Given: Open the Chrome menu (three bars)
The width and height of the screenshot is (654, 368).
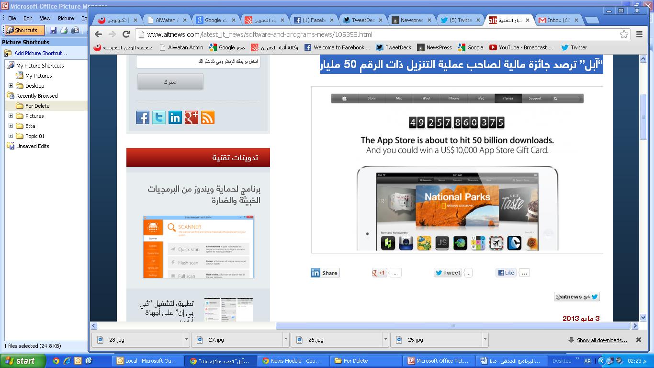Looking at the screenshot, I should coord(639,34).
